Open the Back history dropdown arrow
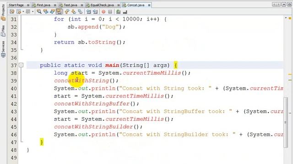The width and height of the screenshot is (293, 164). click(x=23, y=12)
